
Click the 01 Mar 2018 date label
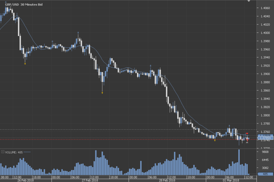(231, 181)
